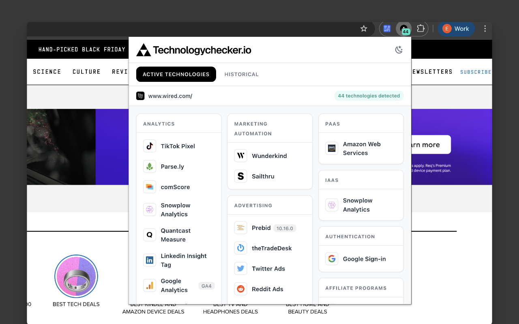The image size is (519, 324).
Task: Click Technologychecker extension icon with 44 badge
Action: click(404, 29)
